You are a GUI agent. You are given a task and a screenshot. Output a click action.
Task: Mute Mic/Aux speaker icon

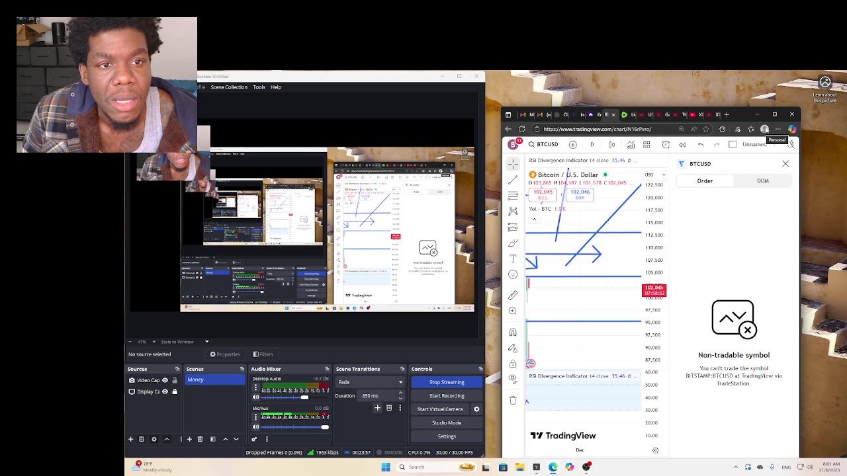(256, 427)
